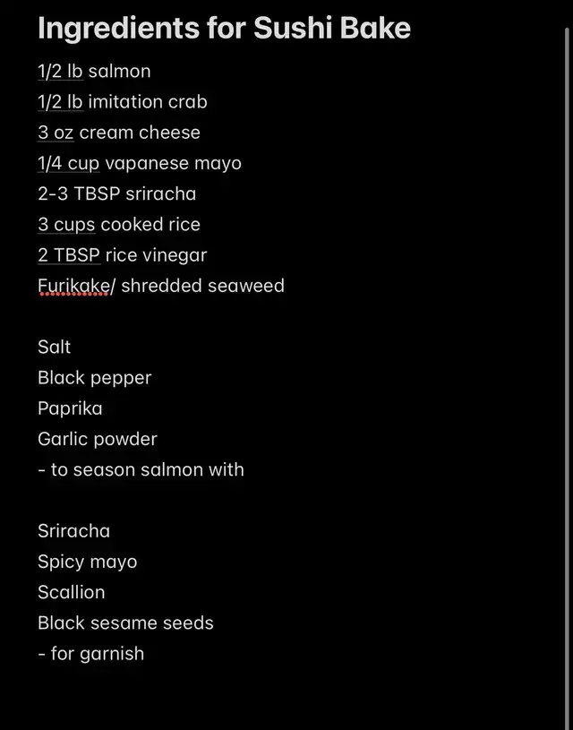Click the underlined "1/2 lb" before imitation crab
Screen dimensions: 573x730
pos(61,102)
